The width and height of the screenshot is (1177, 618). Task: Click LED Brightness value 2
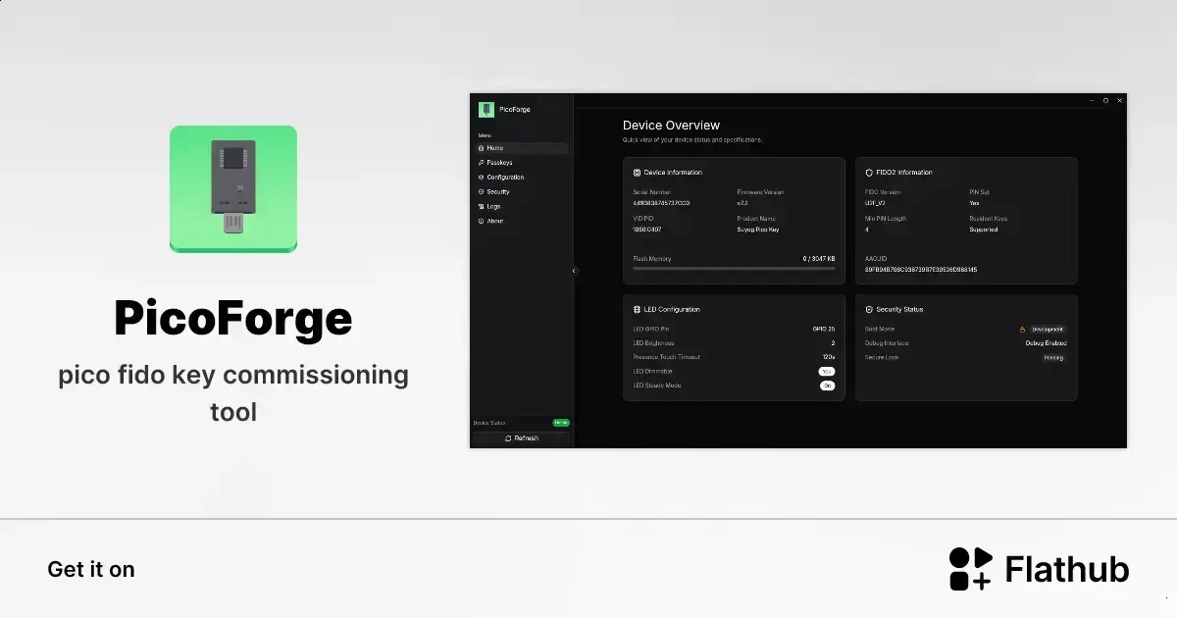(x=833, y=343)
